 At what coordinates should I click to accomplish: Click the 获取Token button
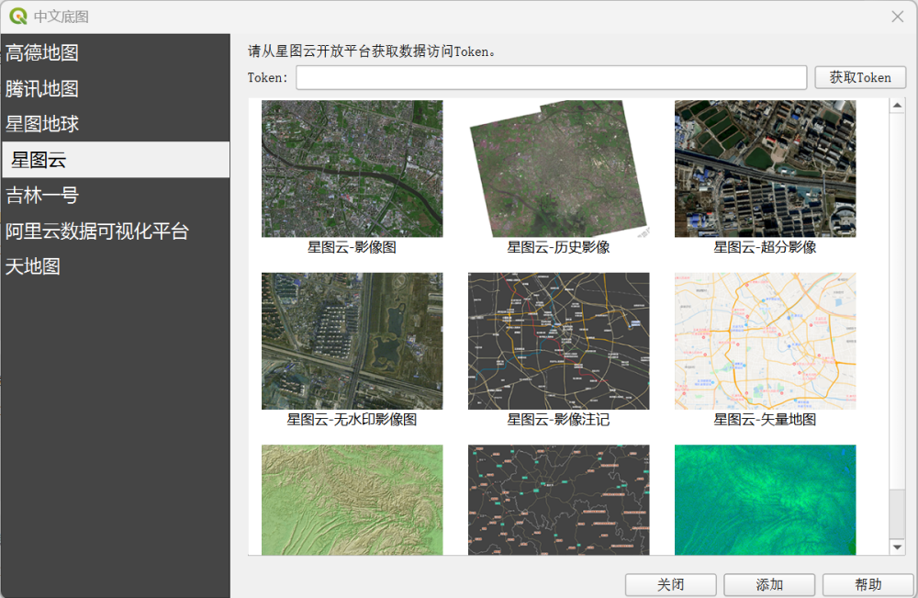pos(860,78)
